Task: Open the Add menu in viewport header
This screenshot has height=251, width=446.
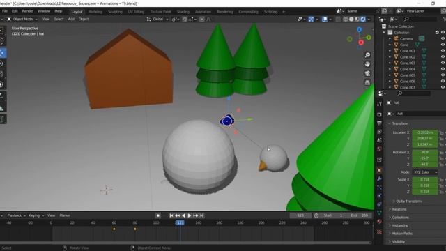Action: (71, 19)
